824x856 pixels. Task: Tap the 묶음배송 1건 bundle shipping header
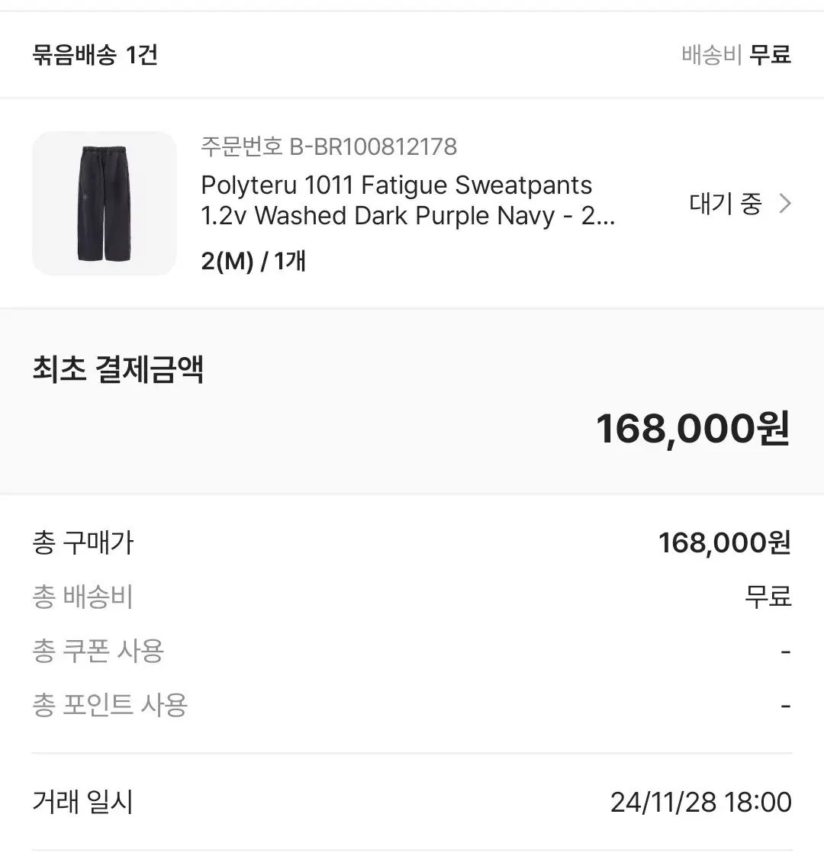point(95,55)
